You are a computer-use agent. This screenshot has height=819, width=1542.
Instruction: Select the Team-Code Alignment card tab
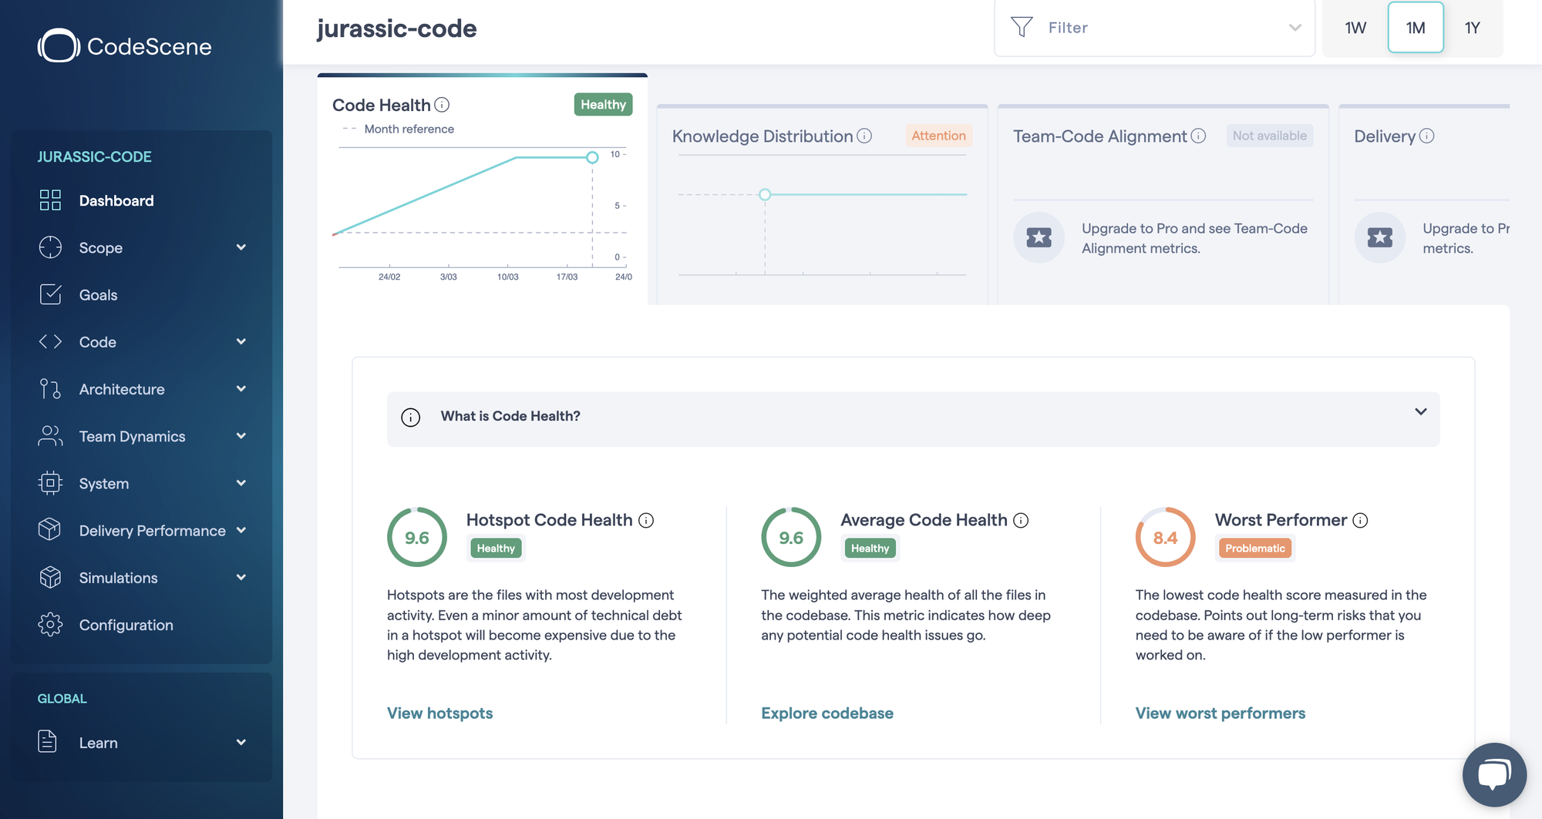click(x=1163, y=204)
